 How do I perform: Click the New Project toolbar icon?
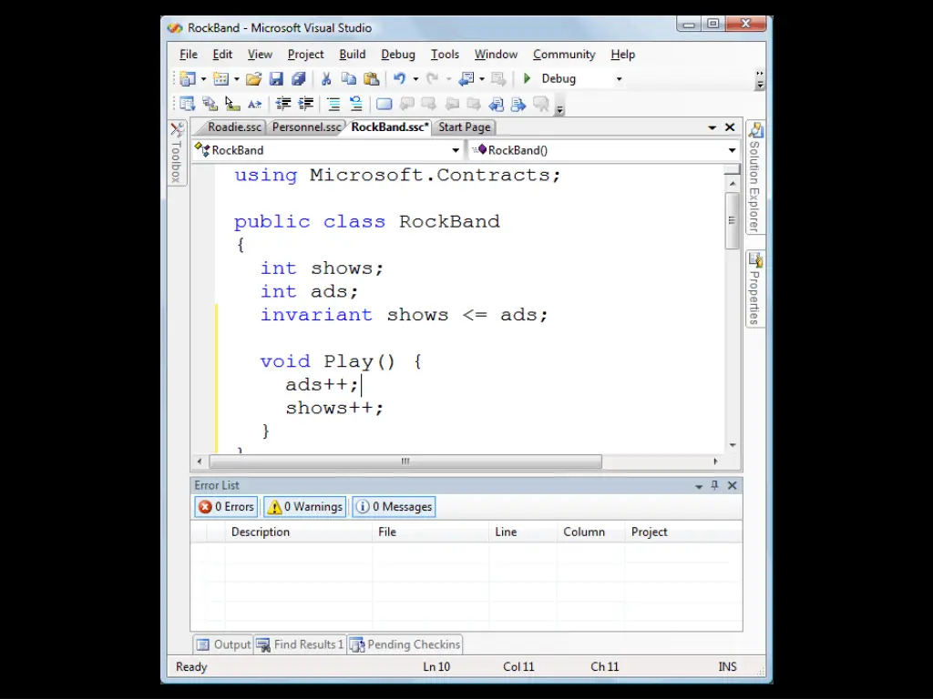click(x=188, y=78)
